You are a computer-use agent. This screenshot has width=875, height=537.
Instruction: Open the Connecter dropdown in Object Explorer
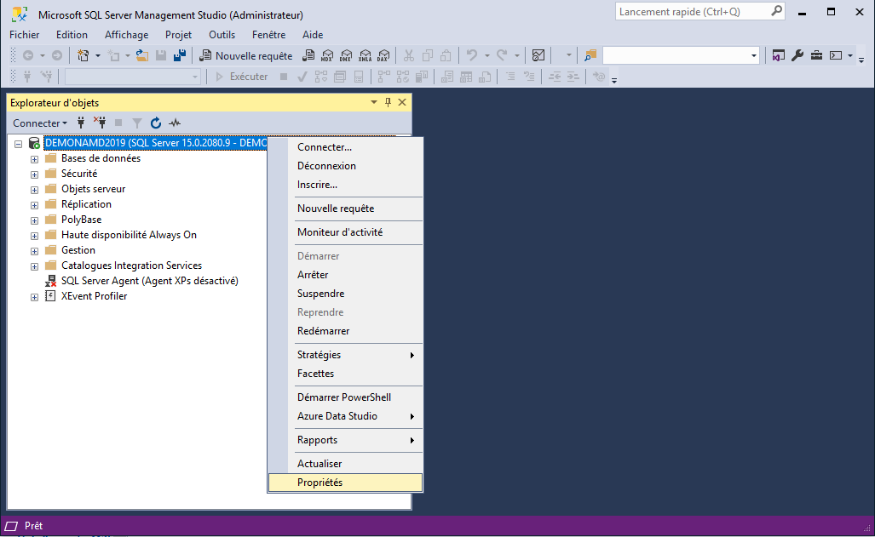click(40, 123)
